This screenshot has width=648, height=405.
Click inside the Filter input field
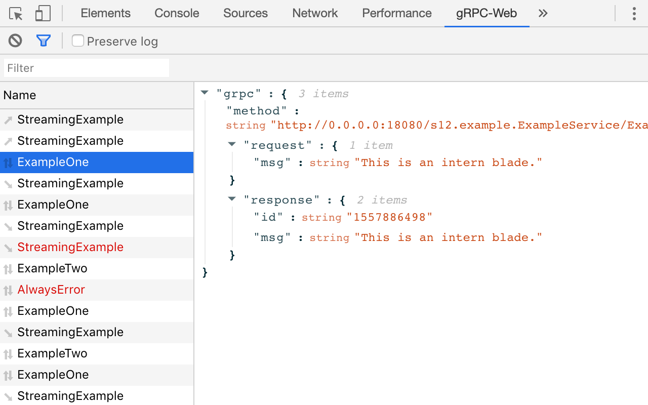point(86,67)
